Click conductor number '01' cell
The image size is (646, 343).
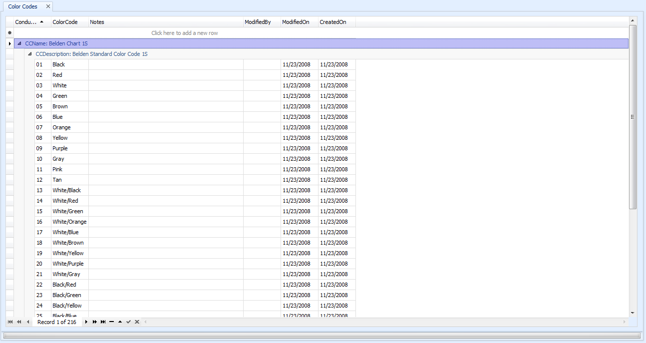tap(42, 64)
